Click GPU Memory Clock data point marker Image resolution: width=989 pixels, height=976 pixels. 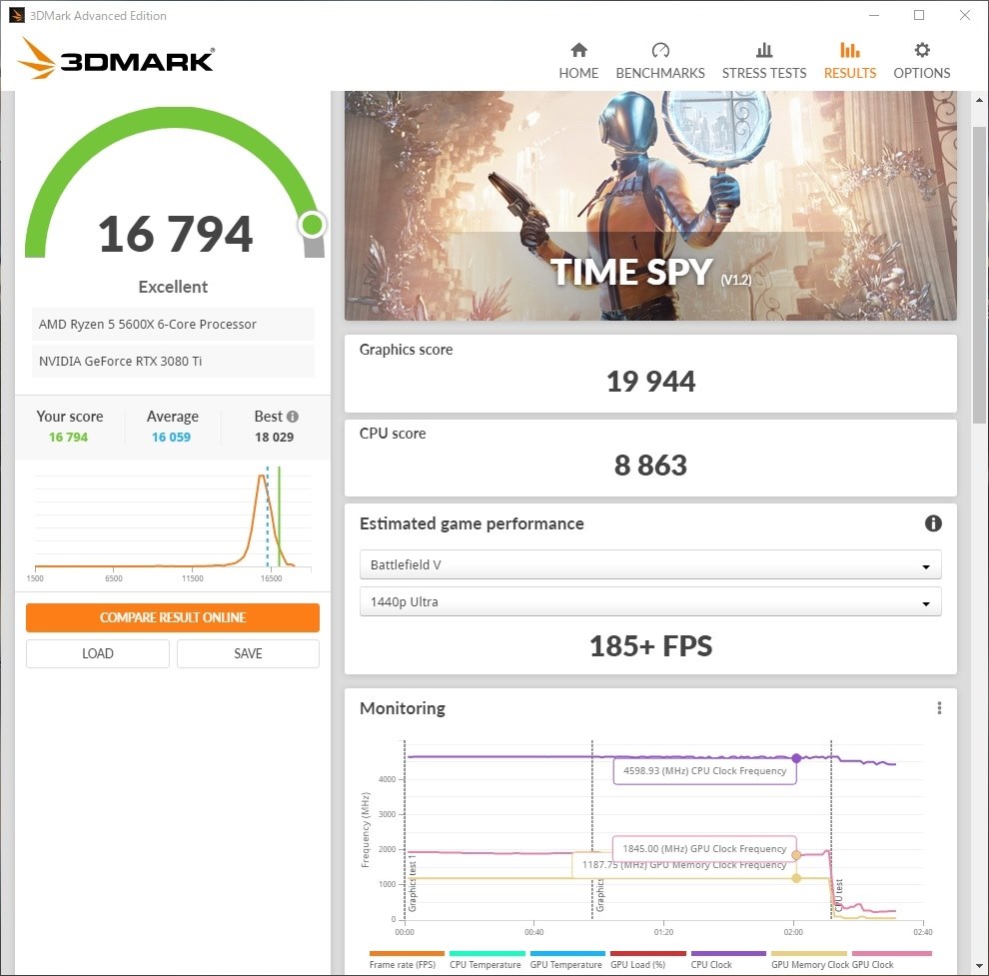coord(796,877)
